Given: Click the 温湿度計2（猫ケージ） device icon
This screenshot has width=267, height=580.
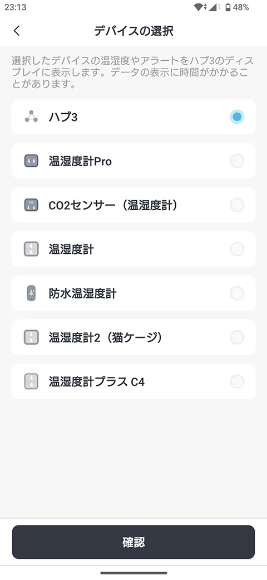Looking at the screenshot, I should point(31,337).
